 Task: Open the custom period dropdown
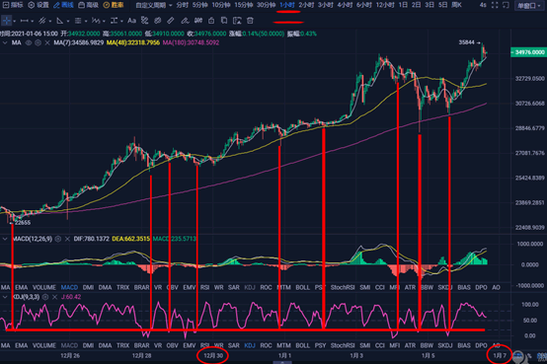click(x=154, y=5)
